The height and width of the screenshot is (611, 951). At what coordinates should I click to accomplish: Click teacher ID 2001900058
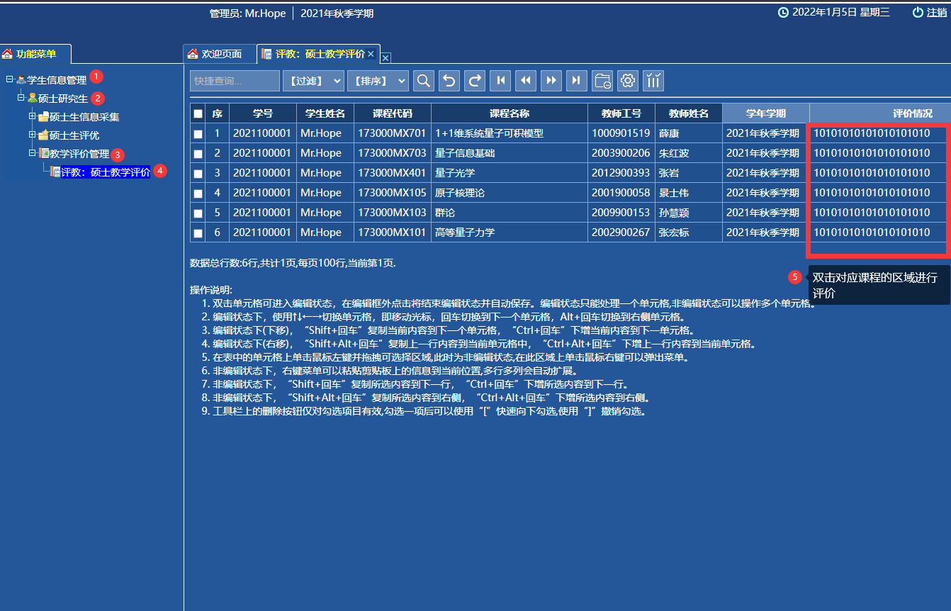[x=621, y=193]
